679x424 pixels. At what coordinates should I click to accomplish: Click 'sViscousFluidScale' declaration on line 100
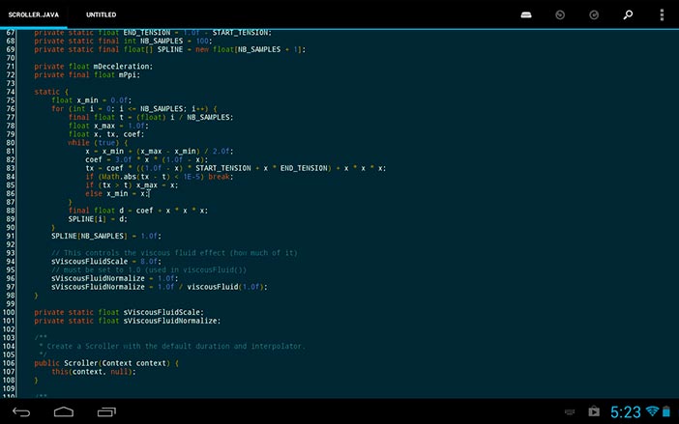coord(162,312)
